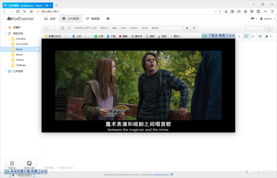277x178 pixels.
Task: Jump to UPUPW_NP7.2_64 breadcrumb
Action: pos(85,28)
